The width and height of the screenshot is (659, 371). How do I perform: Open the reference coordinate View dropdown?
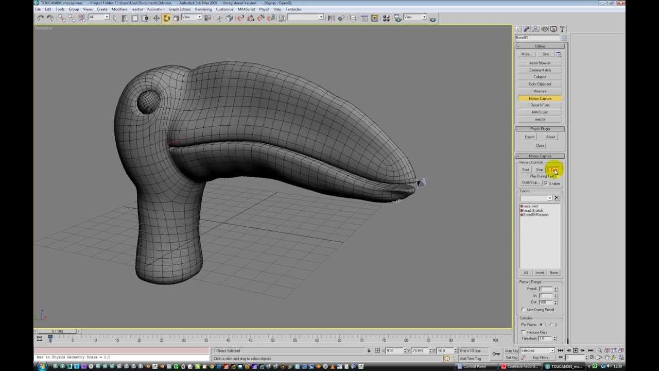point(192,17)
